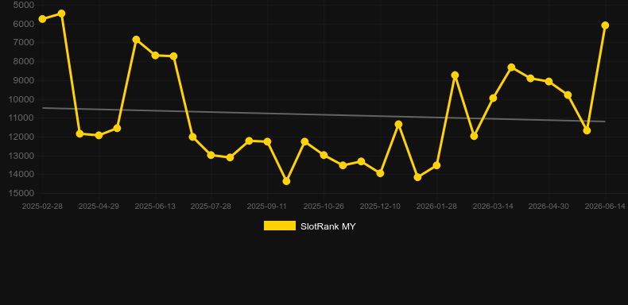Click the 15000 y-axis label
628x305 pixels.
pos(21,193)
